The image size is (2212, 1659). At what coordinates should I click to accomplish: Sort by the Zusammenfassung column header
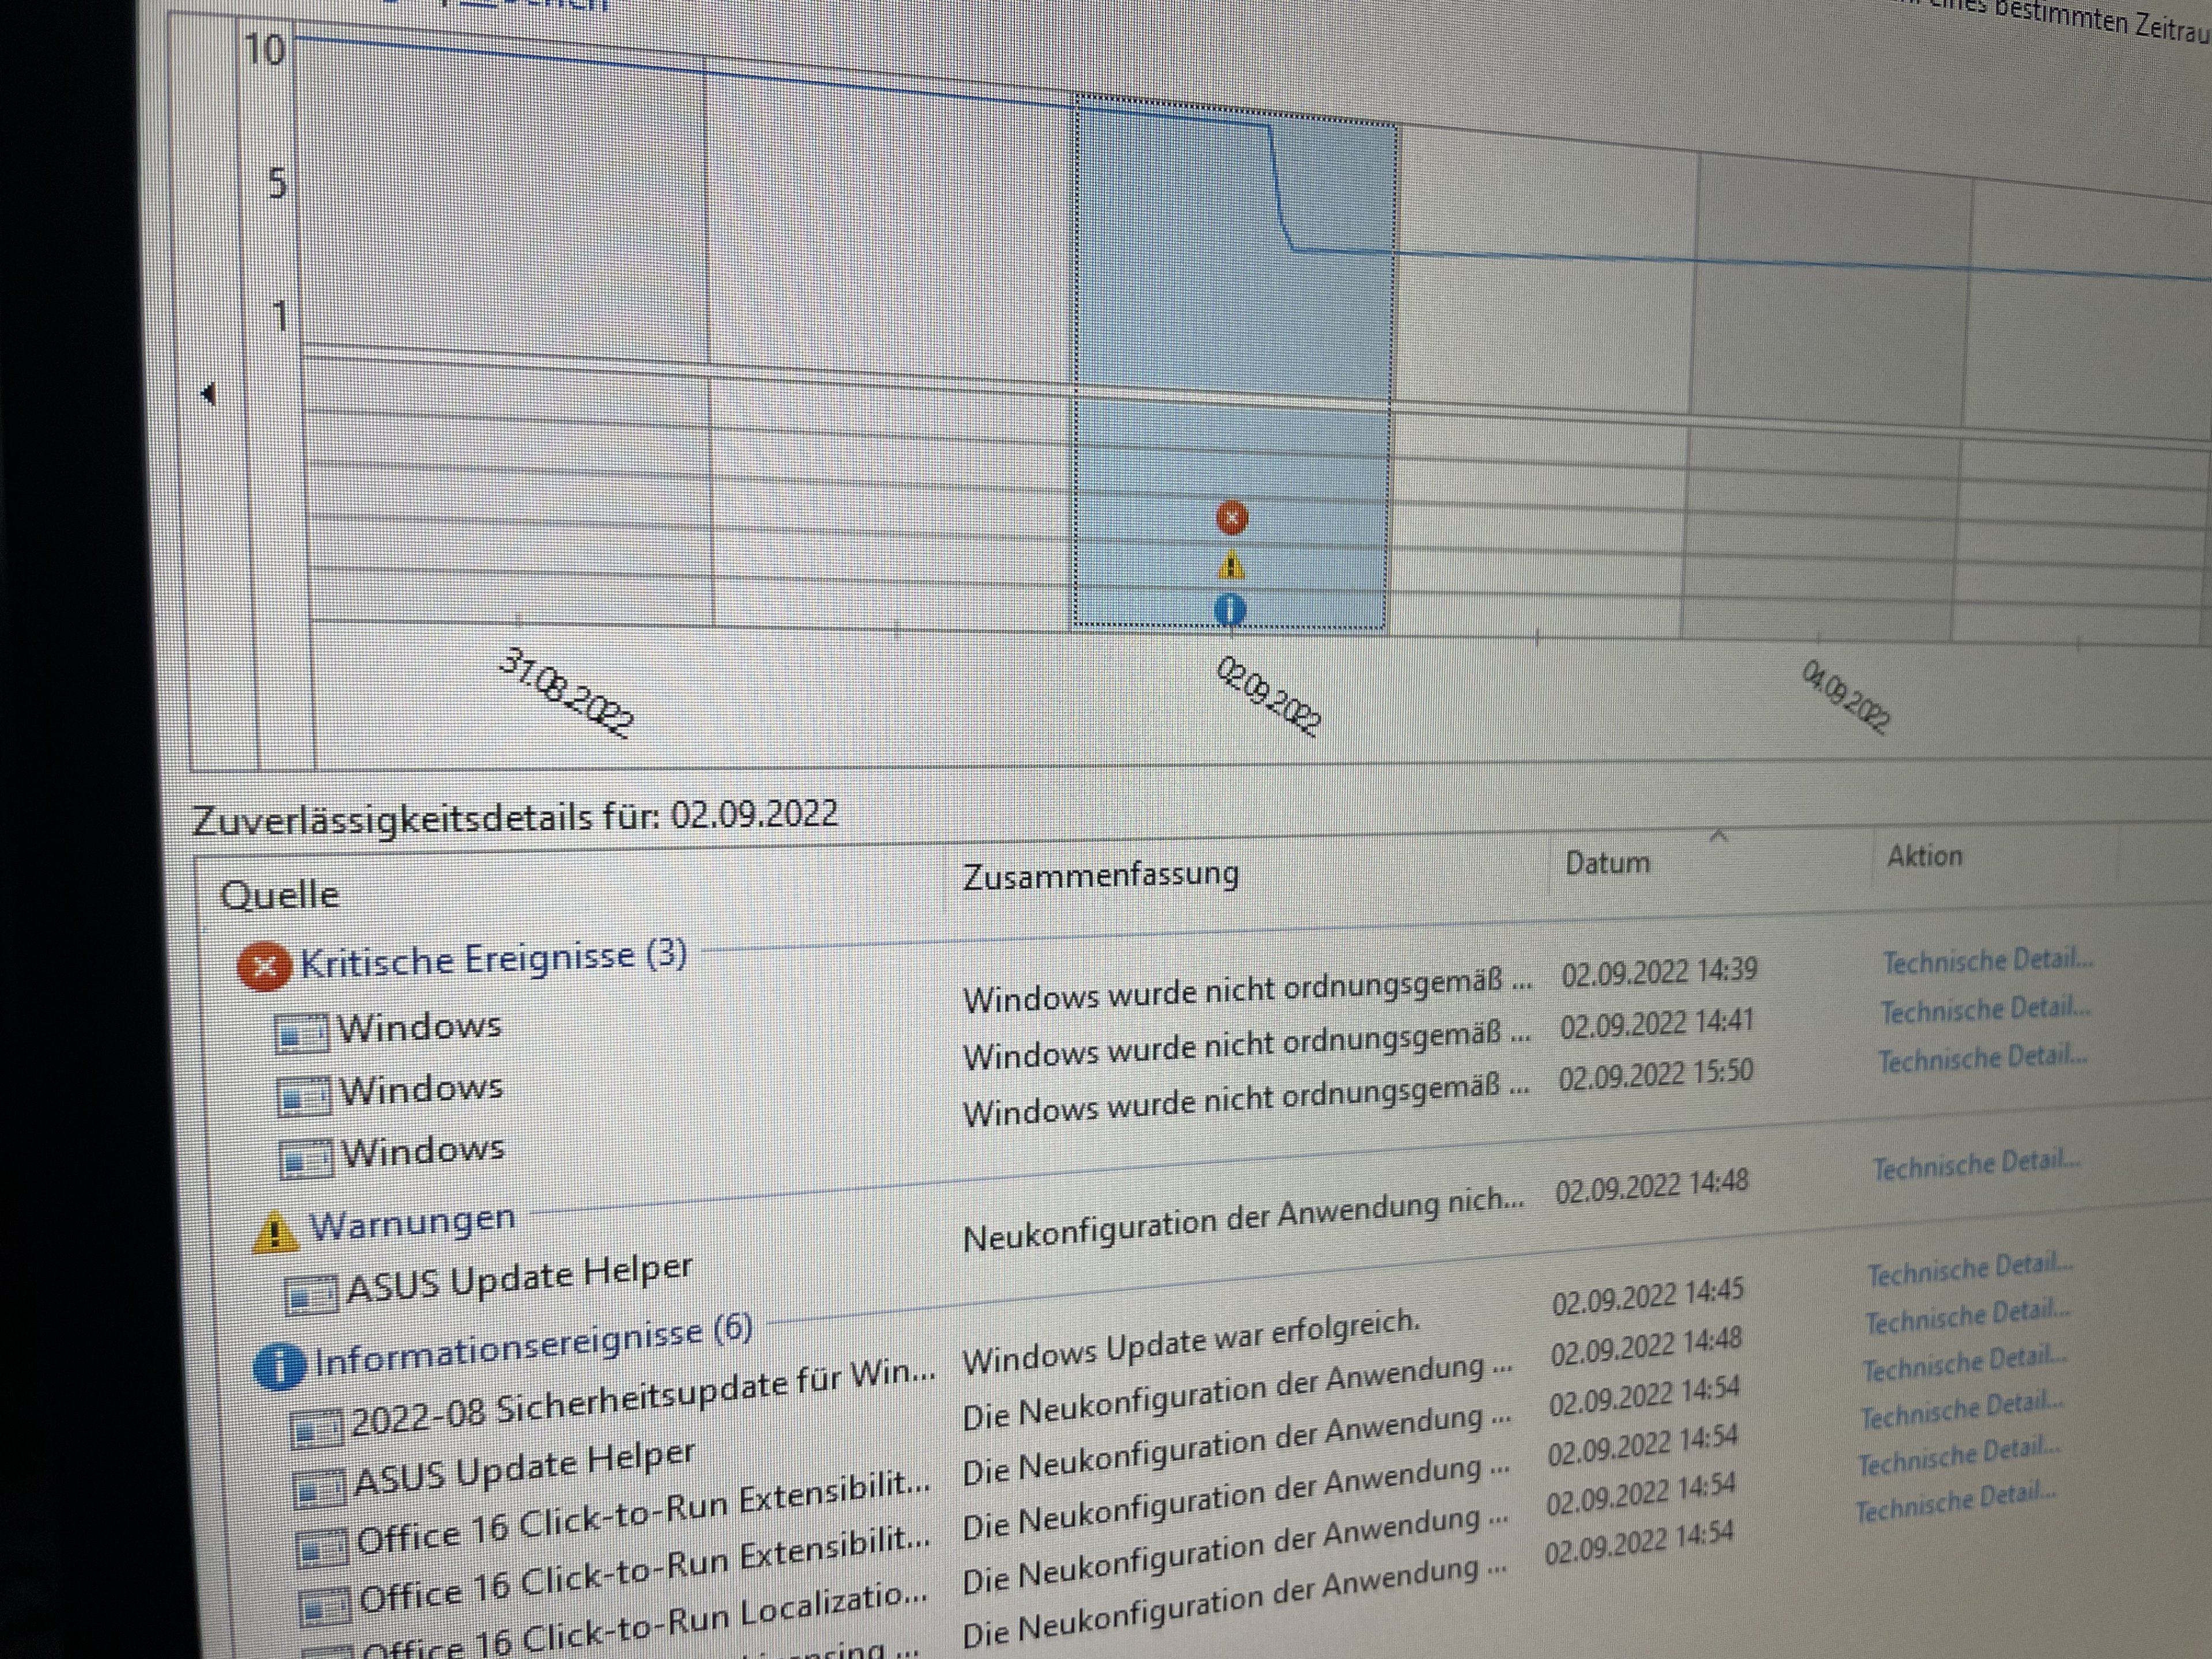pos(1100,876)
